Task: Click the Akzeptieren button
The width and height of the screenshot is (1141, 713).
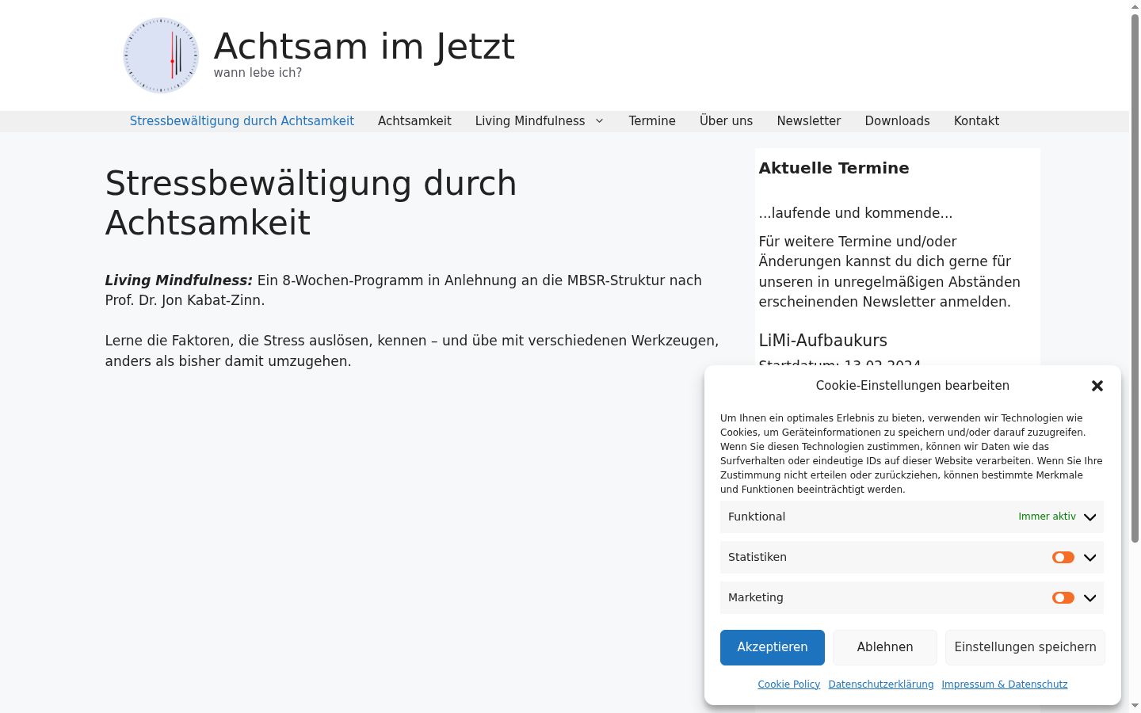Action: [x=773, y=647]
